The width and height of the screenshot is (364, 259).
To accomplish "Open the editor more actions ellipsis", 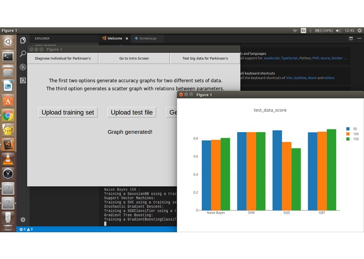I will (359, 38).
